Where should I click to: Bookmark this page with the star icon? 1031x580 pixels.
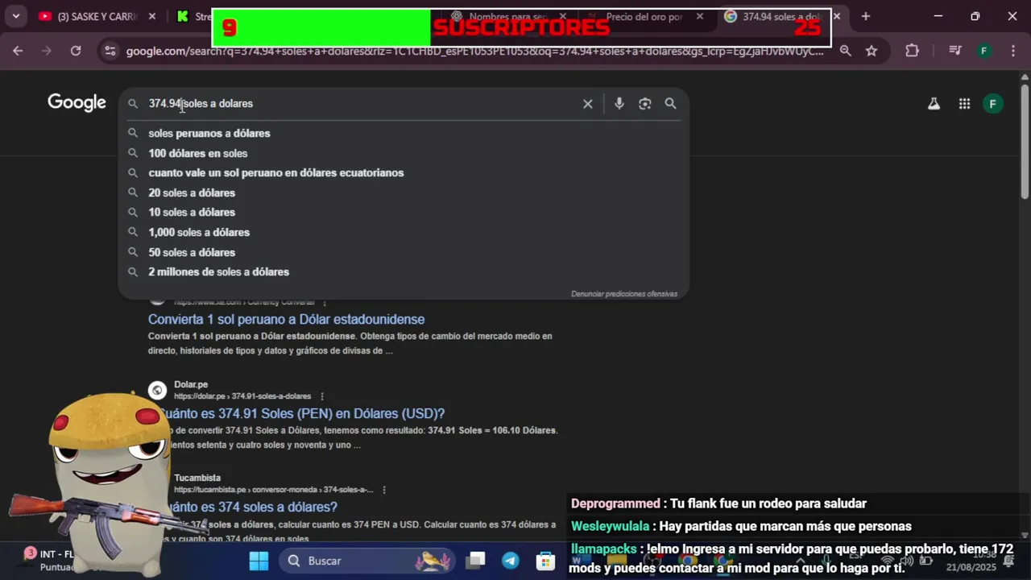click(872, 51)
